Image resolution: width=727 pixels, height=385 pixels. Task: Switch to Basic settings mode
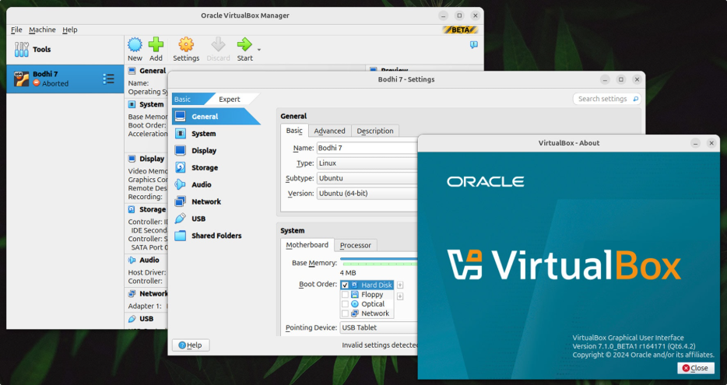190,99
